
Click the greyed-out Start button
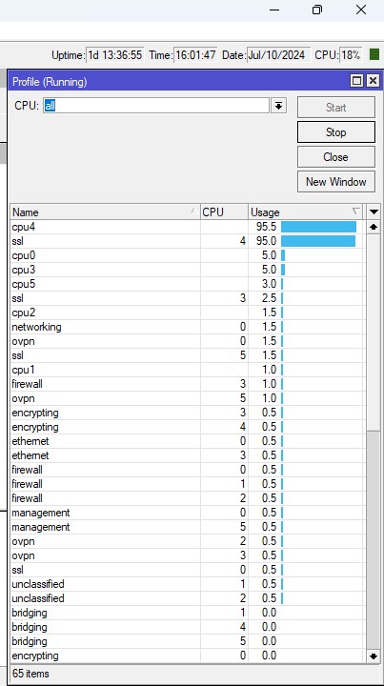pyautogui.click(x=336, y=107)
